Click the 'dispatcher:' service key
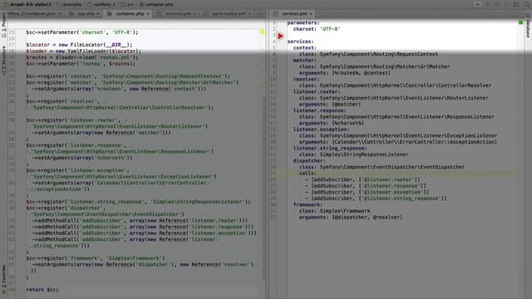 [308, 160]
